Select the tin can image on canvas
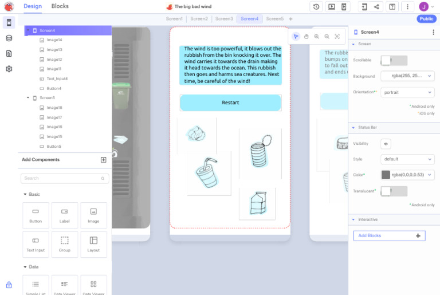The height and width of the screenshot is (295, 440). (x=260, y=154)
